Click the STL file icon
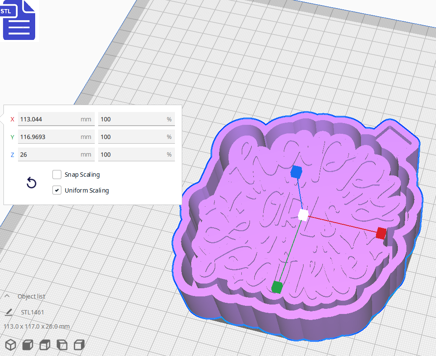 [19, 20]
